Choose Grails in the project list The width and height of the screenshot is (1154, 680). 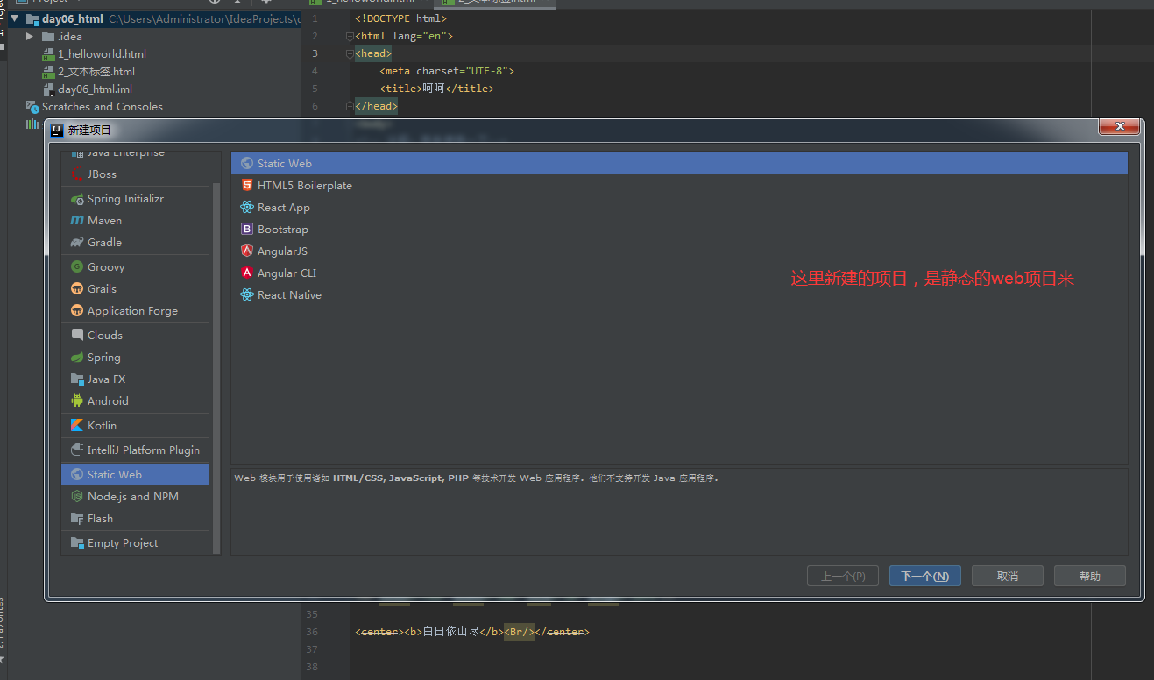[135, 289]
